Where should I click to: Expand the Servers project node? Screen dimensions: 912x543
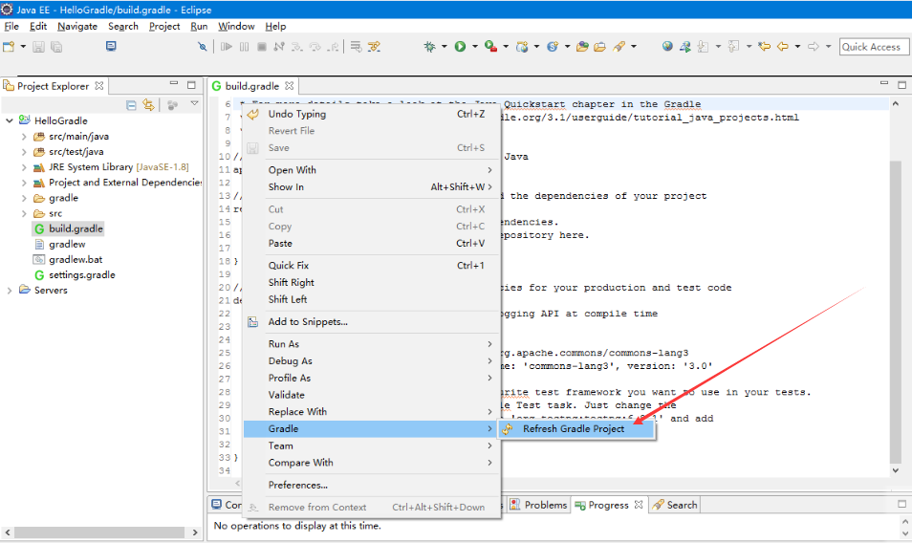pos(10,290)
